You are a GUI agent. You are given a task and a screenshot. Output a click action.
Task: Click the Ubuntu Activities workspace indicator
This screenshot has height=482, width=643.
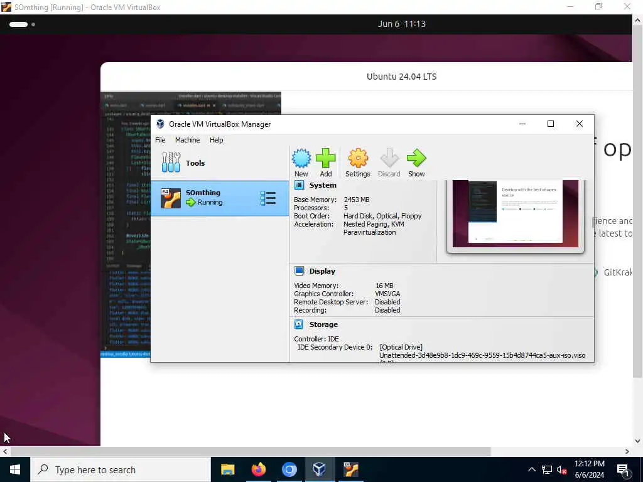[x=22, y=24]
